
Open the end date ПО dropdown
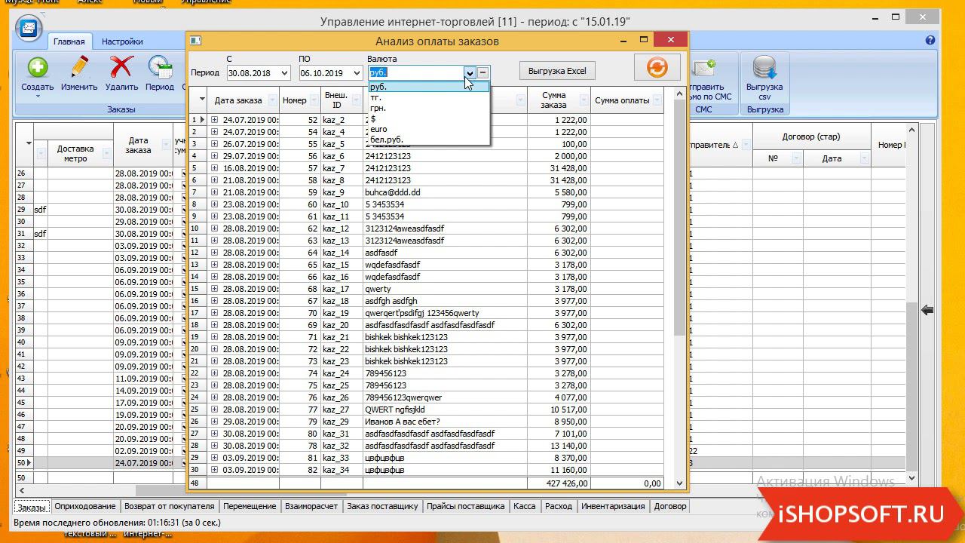356,73
